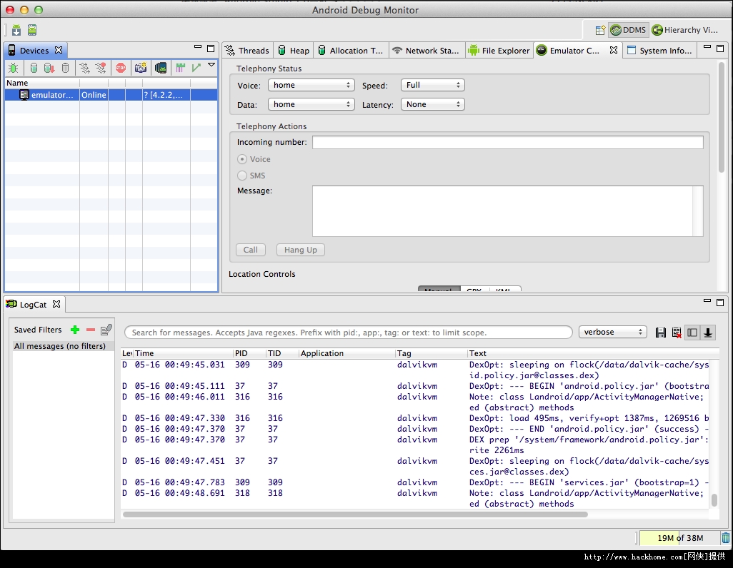The width and height of the screenshot is (733, 568).
Task: Switch to the Heap tab
Action: (294, 51)
